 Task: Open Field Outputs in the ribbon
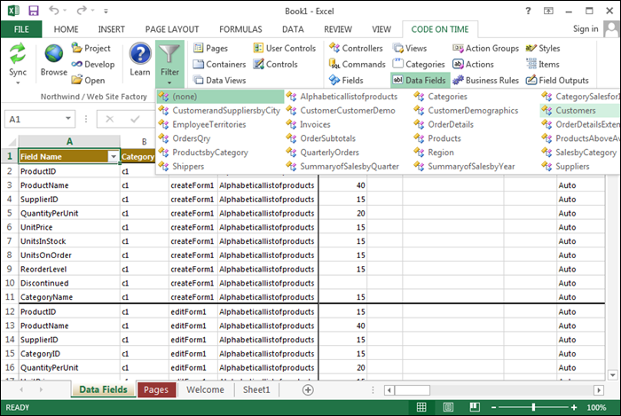tap(562, 80)
